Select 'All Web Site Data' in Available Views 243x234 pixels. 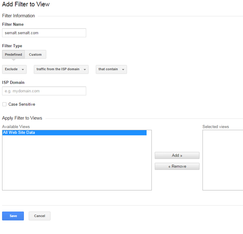point(74,133)
